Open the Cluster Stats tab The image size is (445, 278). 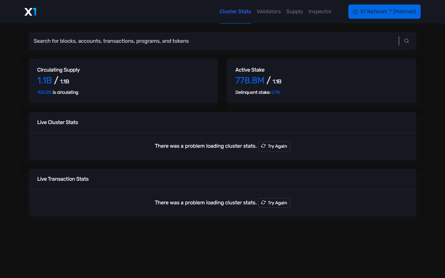tap(235, 11)
